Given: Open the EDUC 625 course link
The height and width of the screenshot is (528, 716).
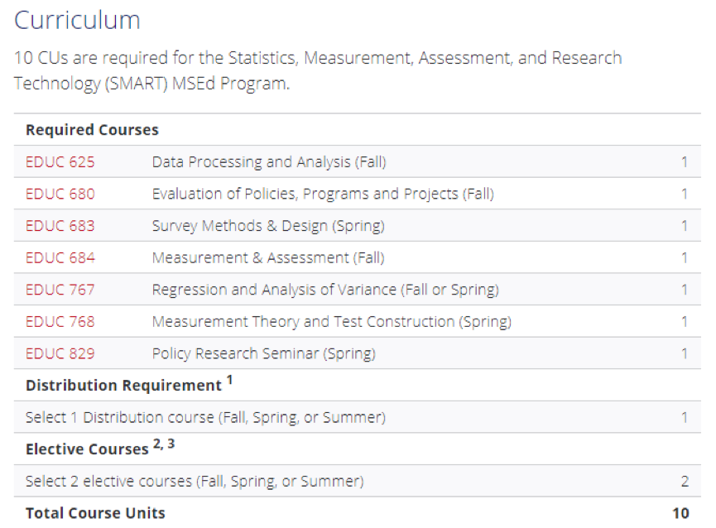Looking at the screenshot, I should tap(60, 162).
